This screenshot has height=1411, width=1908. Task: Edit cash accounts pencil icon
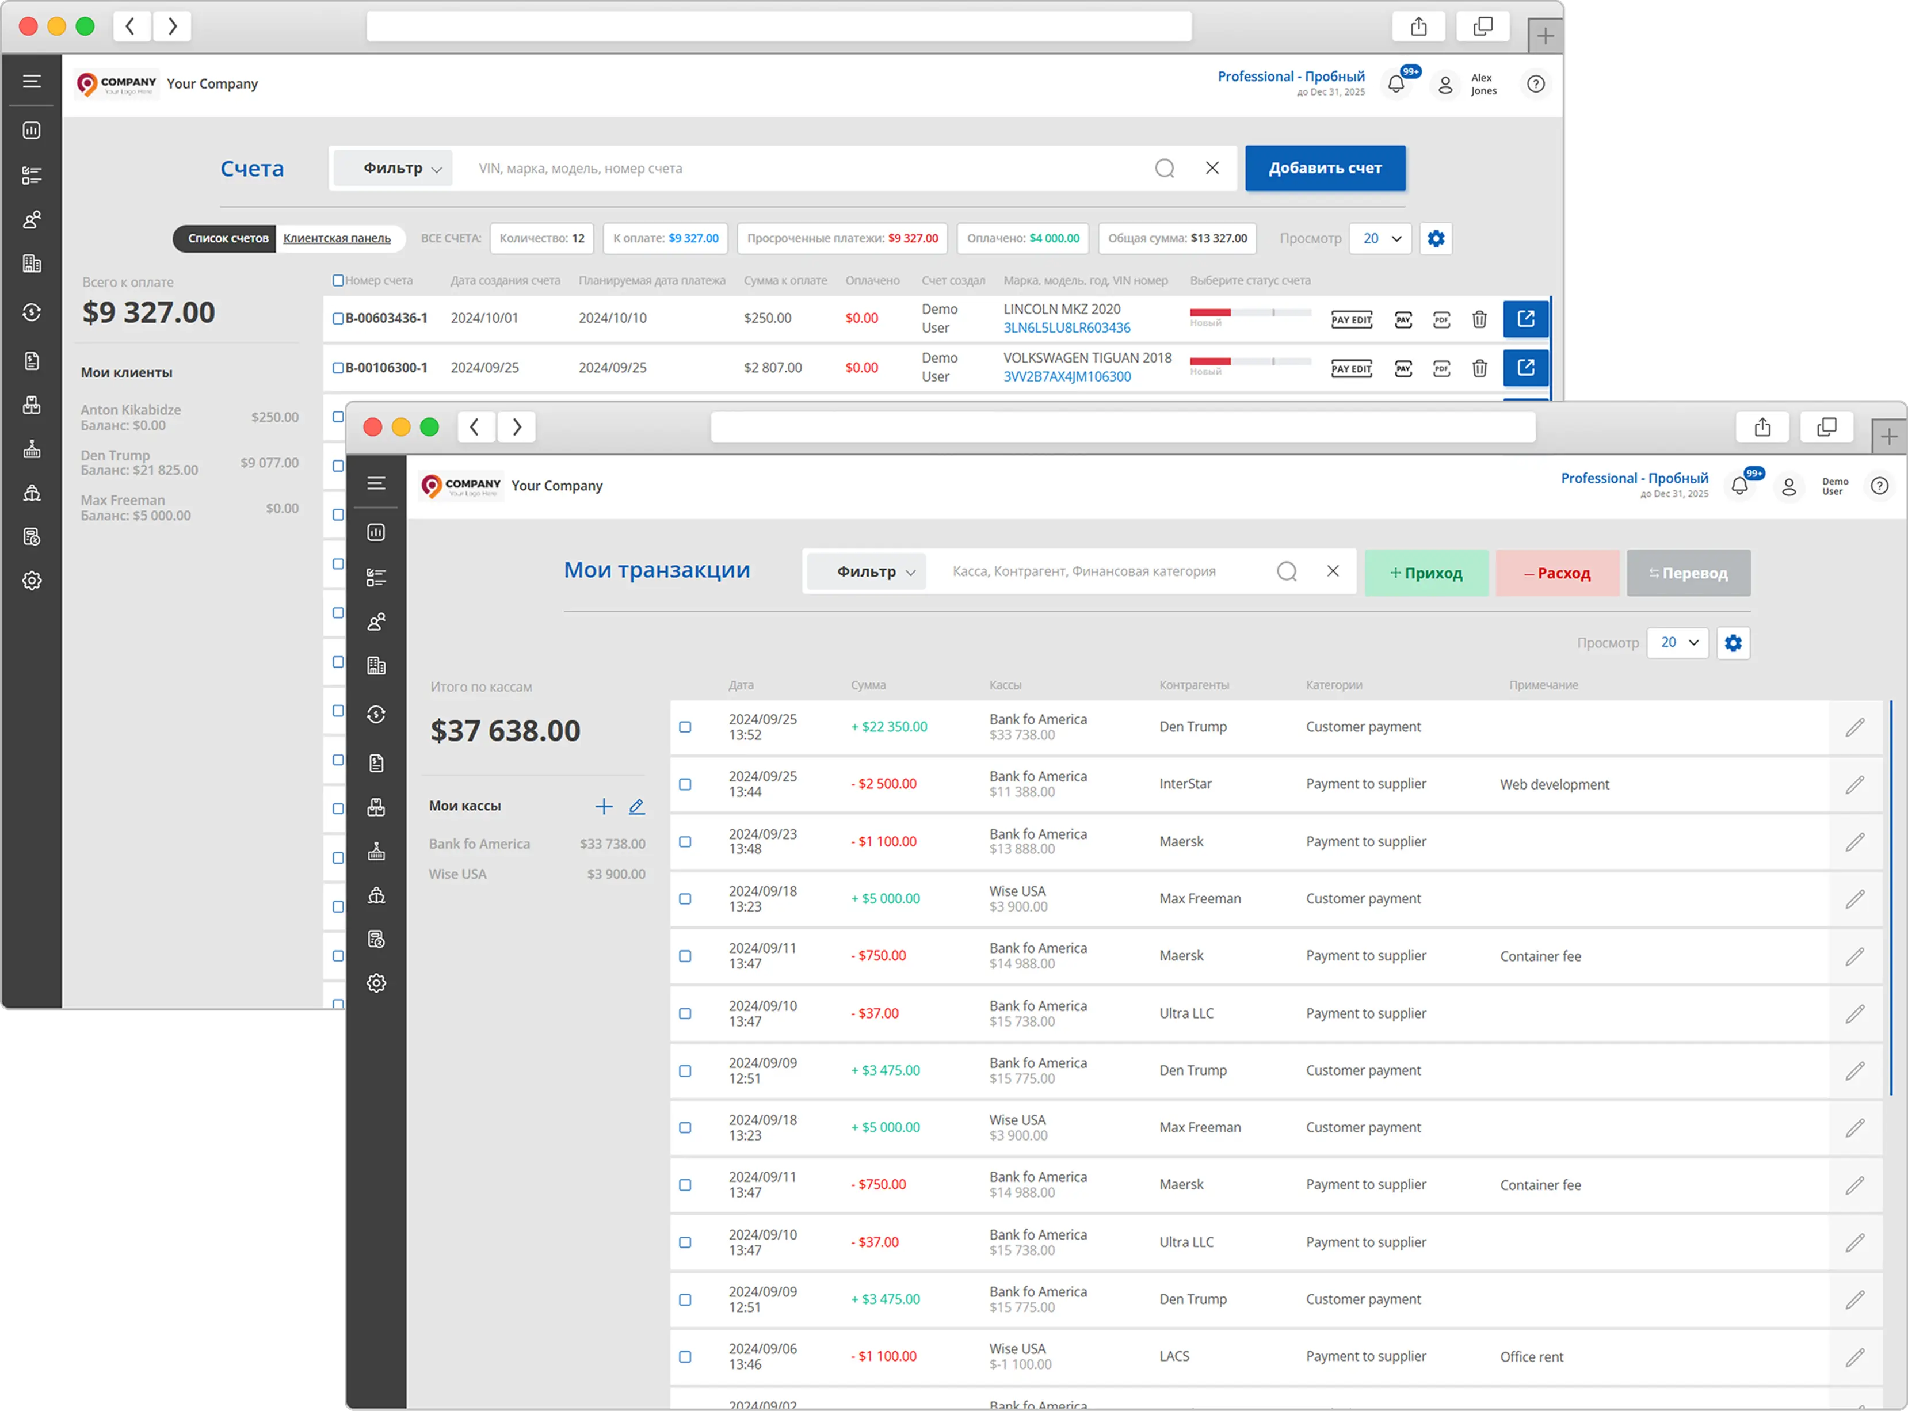click(636, 806)
